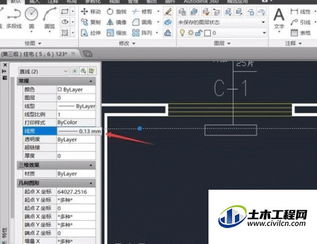Click the blue grip point on the selected line
This screenshot has width=317, height=244.
140,129
